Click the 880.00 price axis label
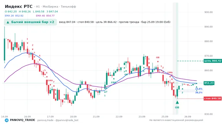Image resolution: width=222 pixels, height=124 pixels. [208, 41]
